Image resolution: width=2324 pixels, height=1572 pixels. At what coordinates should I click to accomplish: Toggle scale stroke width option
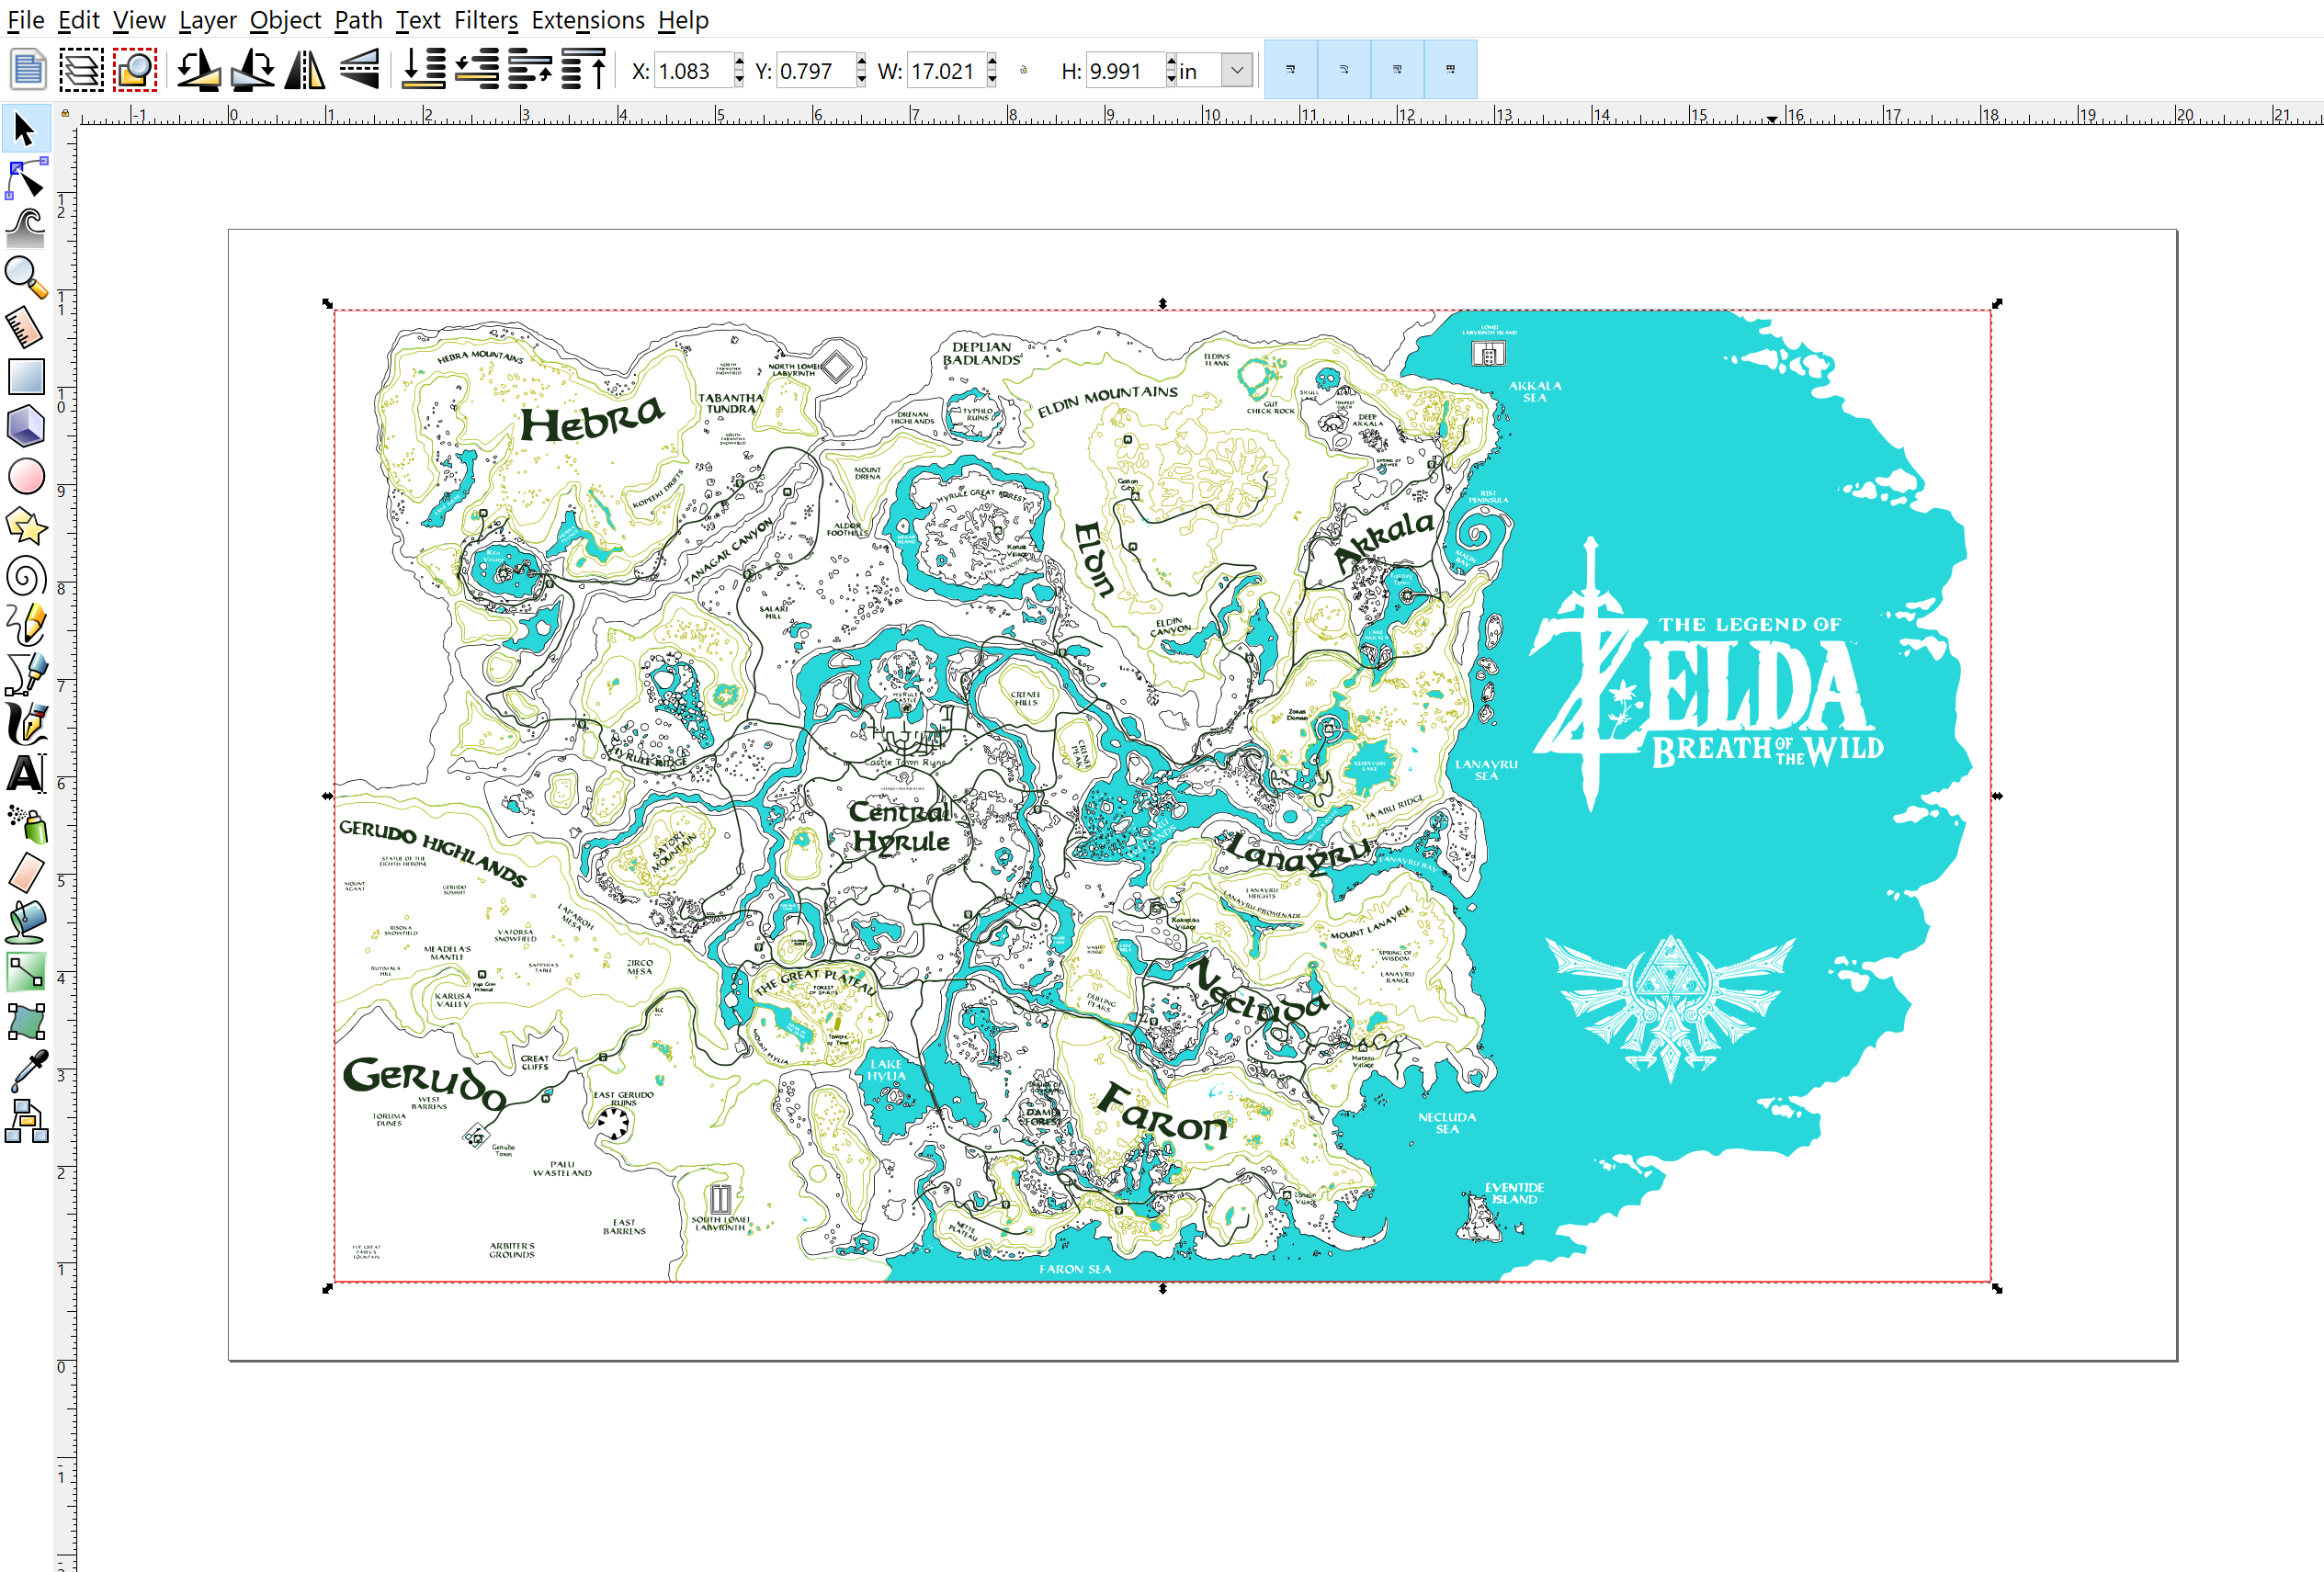point(1290,70)
